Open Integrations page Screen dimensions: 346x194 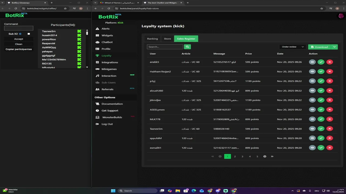coord(110,62)
